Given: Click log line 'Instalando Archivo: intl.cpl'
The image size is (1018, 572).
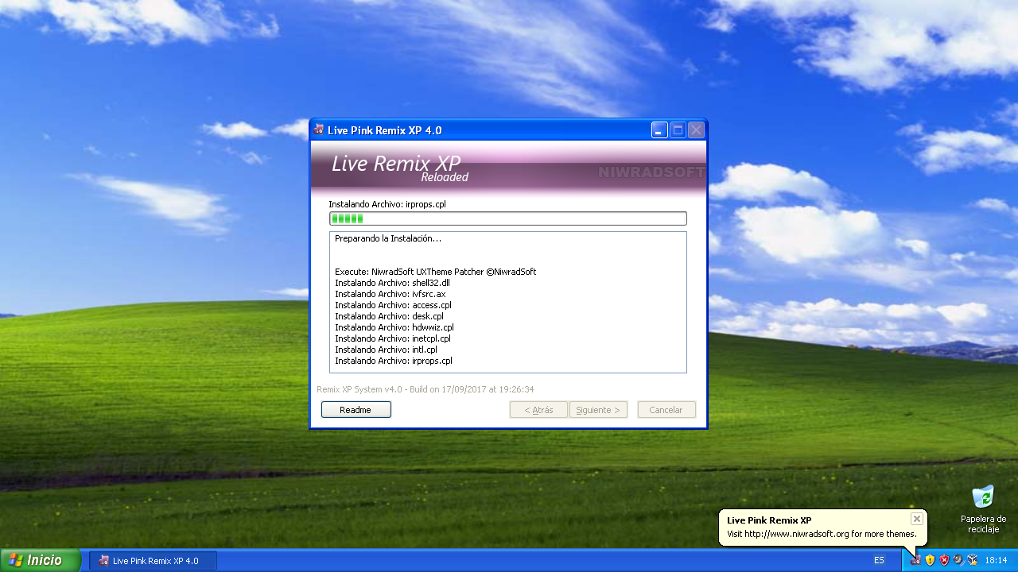Looking at the screenshot, I should (386, 350).
